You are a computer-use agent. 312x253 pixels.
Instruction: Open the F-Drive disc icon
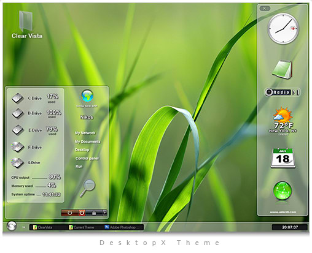(17, 147)
